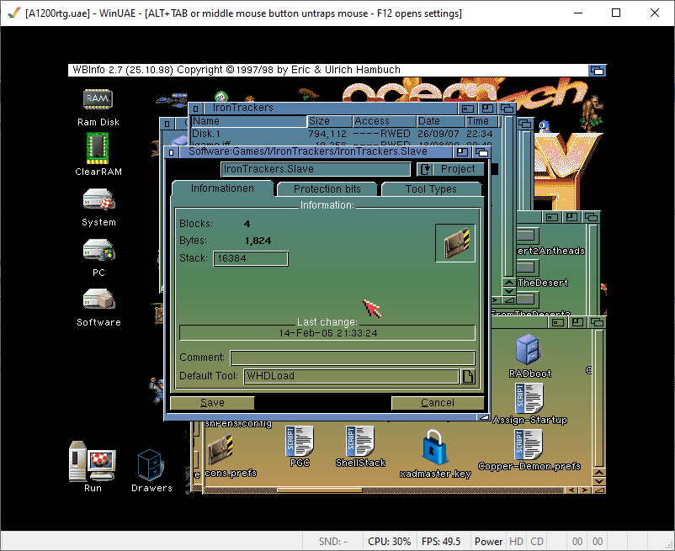The image size is (675, 551).
Task: Switch to the Protection bits tab
Action: point(327,189)
